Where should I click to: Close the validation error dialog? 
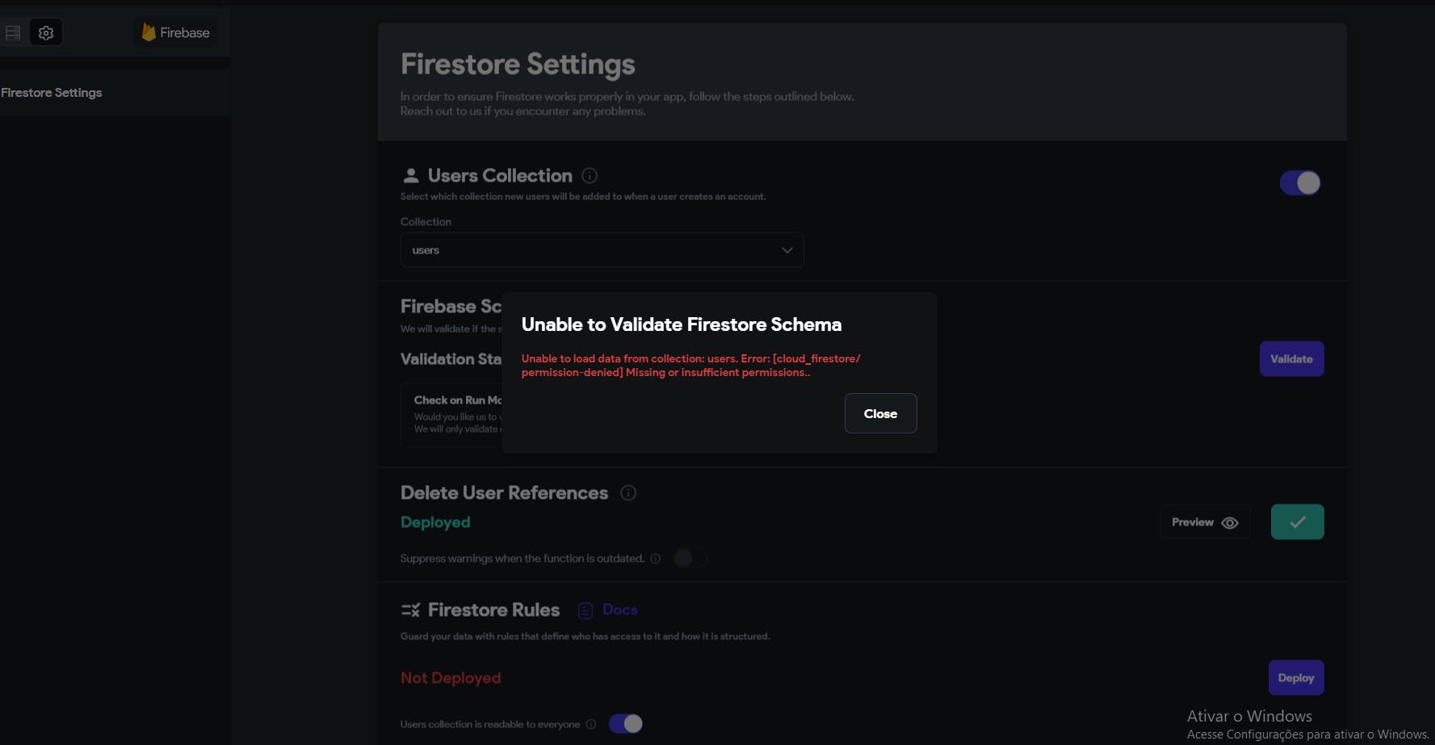point(880,413)
